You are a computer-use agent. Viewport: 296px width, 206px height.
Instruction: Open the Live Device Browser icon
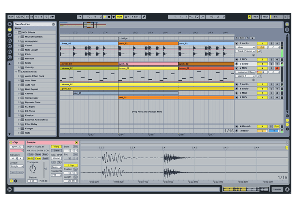coord(10,30)
